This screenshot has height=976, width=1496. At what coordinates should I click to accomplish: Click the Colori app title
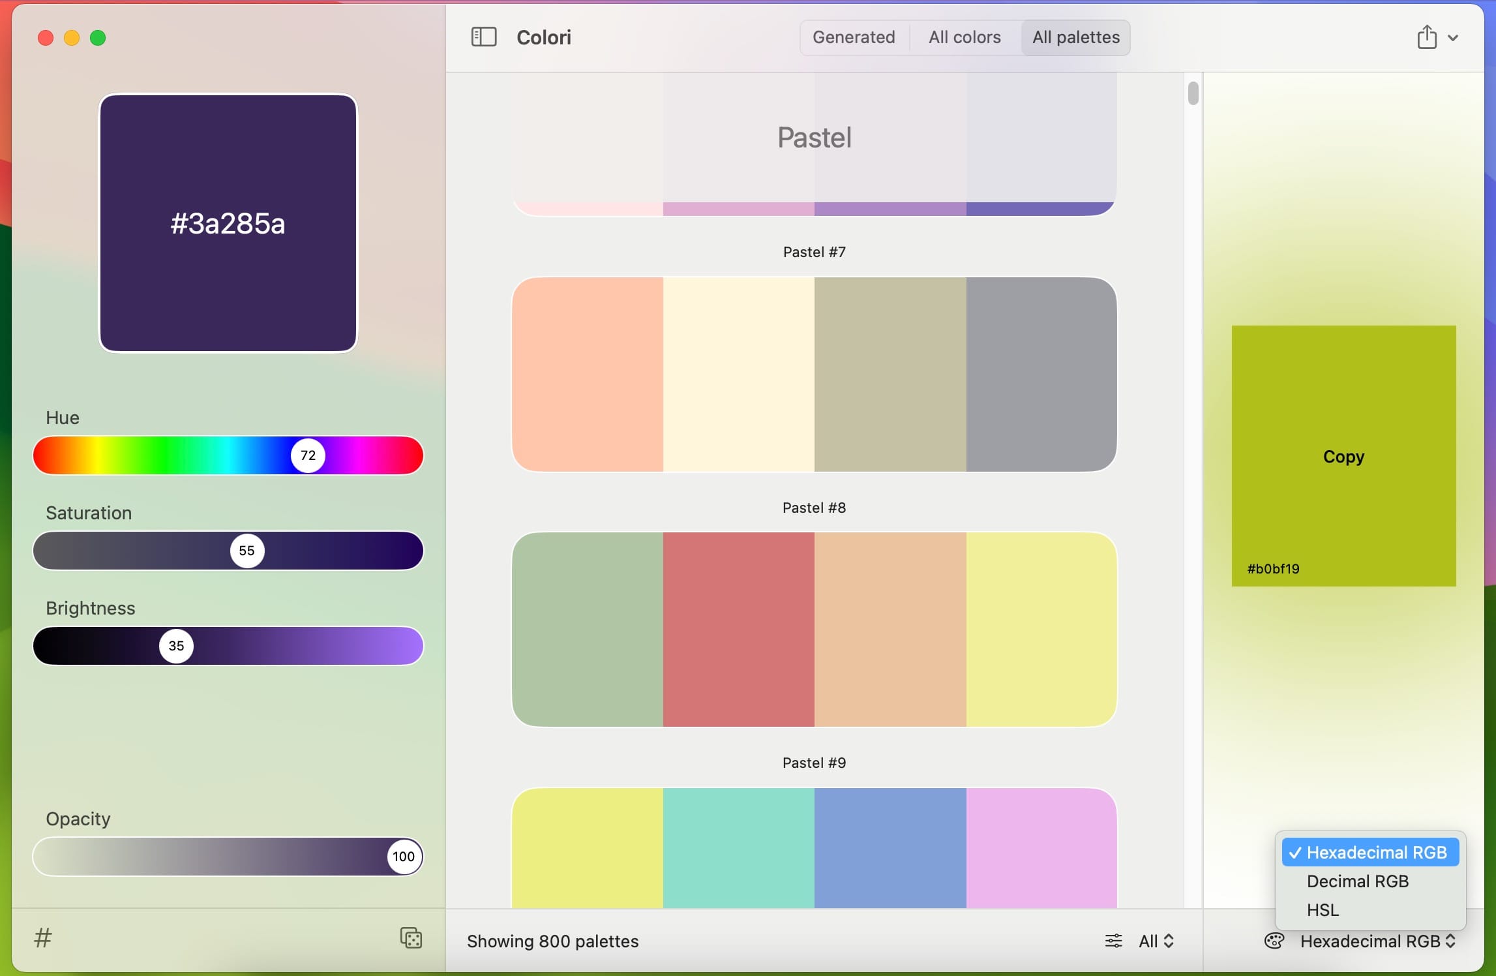(x=544, y=37)
